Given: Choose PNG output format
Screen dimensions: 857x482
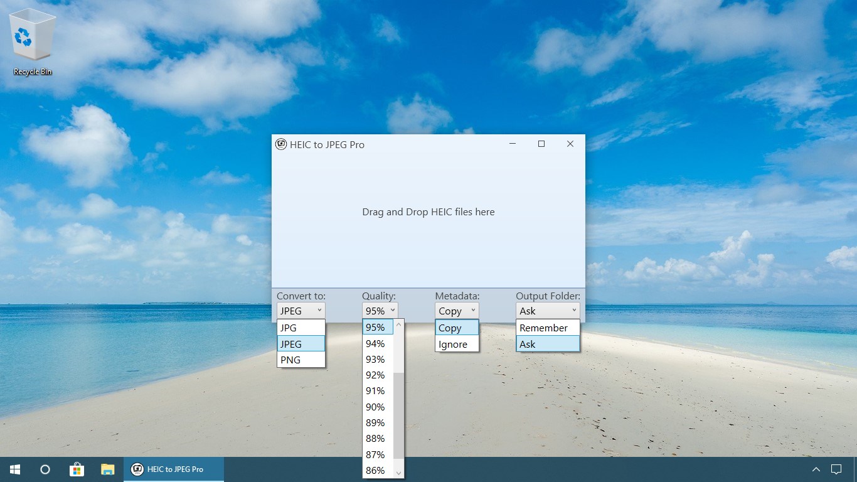Looking at the screenshot, I should pos(301,360).
